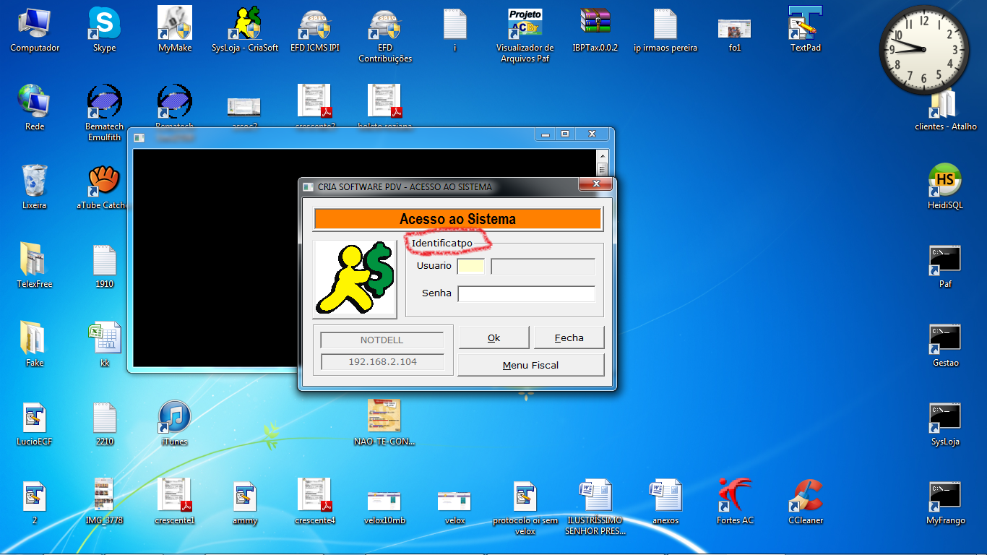This screenshot has width=987, height=555.
Task: Click the Fortes AC icon
Action: [735, 496]
